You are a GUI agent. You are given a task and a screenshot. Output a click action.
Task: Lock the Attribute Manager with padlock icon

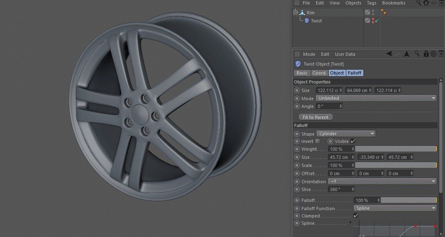pos(426,54)
